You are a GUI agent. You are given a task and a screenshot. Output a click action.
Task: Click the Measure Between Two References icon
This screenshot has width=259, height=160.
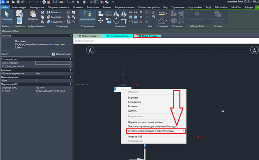[162, 14]
